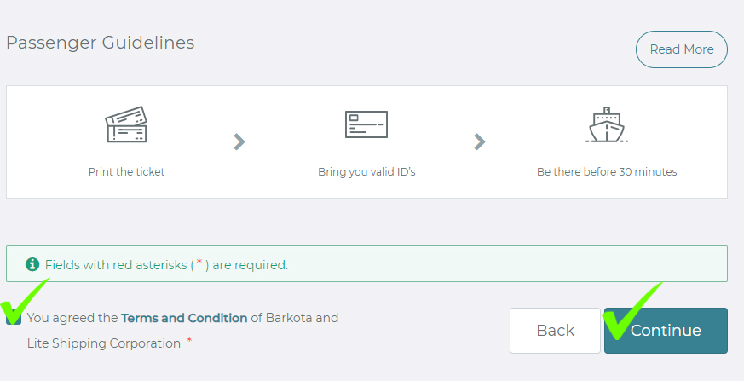The image size is (744, 381).
Task: Click the Passenger Guidelines heading
Action: pos(100,43)
